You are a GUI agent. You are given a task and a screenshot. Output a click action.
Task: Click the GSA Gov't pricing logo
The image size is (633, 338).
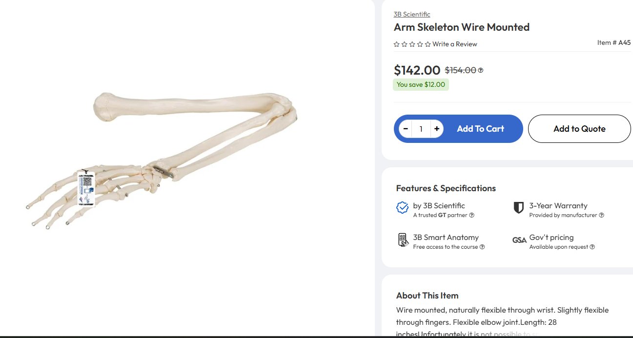[519, 240]
